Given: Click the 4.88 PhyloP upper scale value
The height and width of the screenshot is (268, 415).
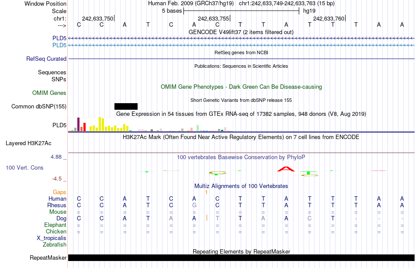Looking at the screenshot, I should click(x=56, y=157).
